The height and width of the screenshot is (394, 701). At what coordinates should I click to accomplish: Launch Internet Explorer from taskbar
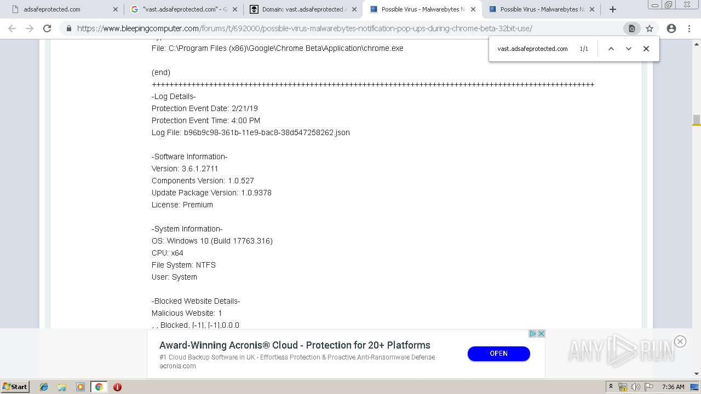tap(44, 387)
